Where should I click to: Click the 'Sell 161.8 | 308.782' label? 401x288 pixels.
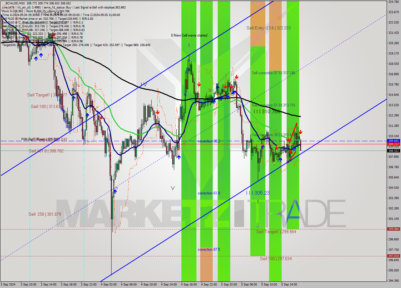click(x=46, y=151)
